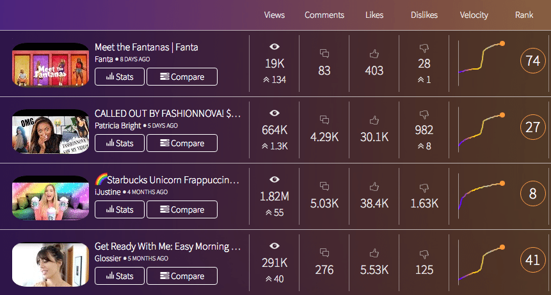Open Stats for Starbucks Unicorn Frappuccino video

120,209
